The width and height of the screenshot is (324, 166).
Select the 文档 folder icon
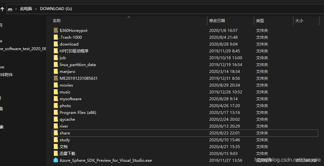coord(56,146)
